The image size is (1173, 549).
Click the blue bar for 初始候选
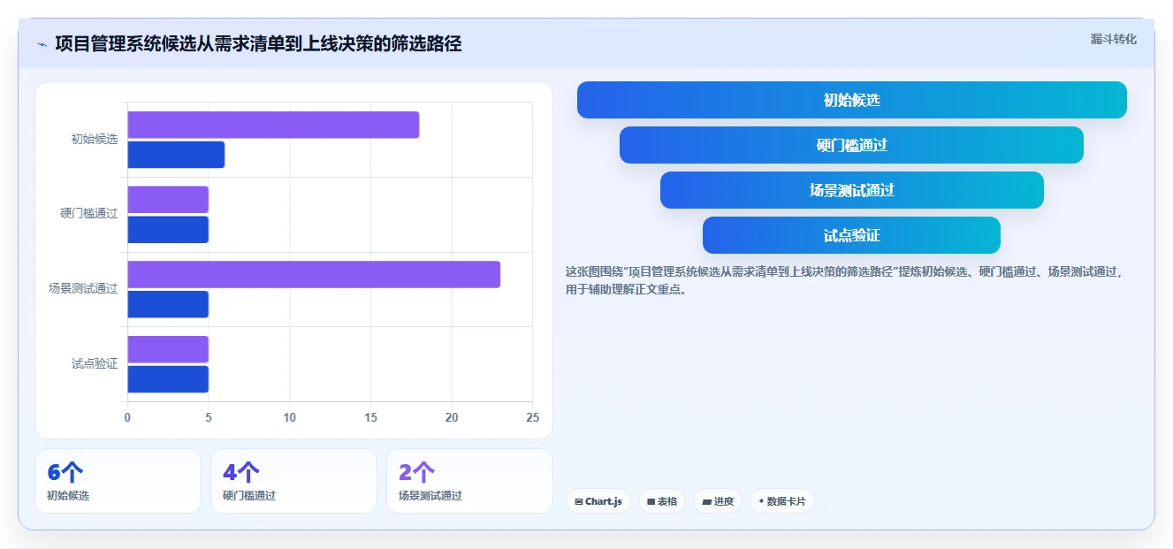click(x=176, y=155)
